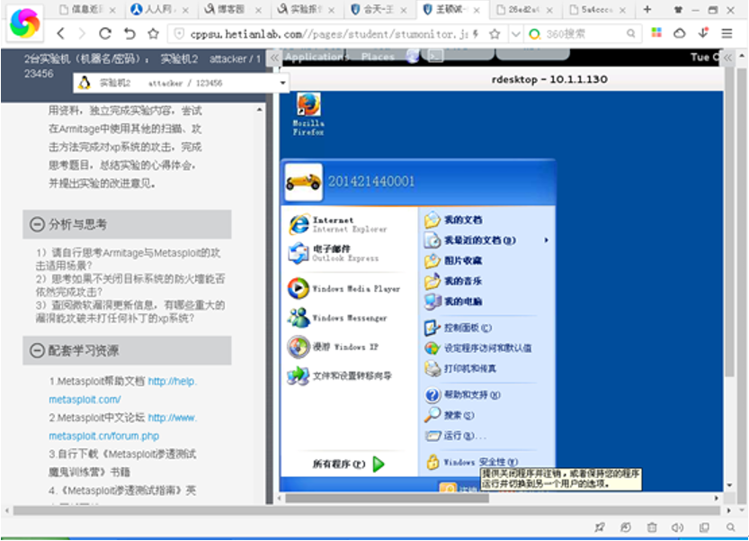749x541 pixels.
Task: Open the colorful apps grid icon
Action: (656, 32)
